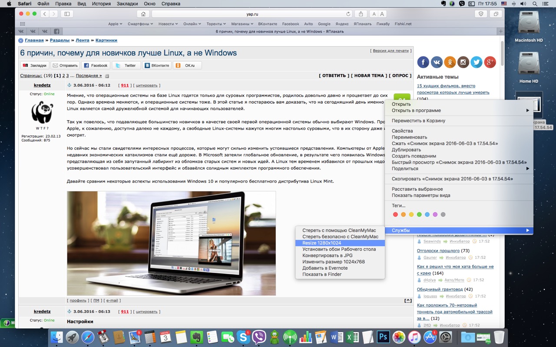This screenshot has width=556, height=347.
Task: Open the Trash in the Dock
Action: pos(499,337)
